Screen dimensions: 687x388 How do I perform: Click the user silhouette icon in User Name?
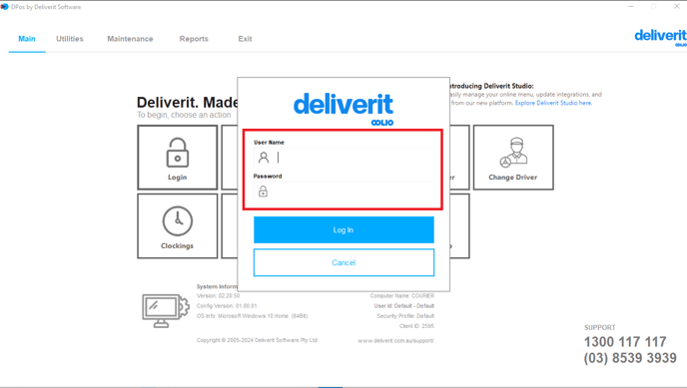[264, 158]
